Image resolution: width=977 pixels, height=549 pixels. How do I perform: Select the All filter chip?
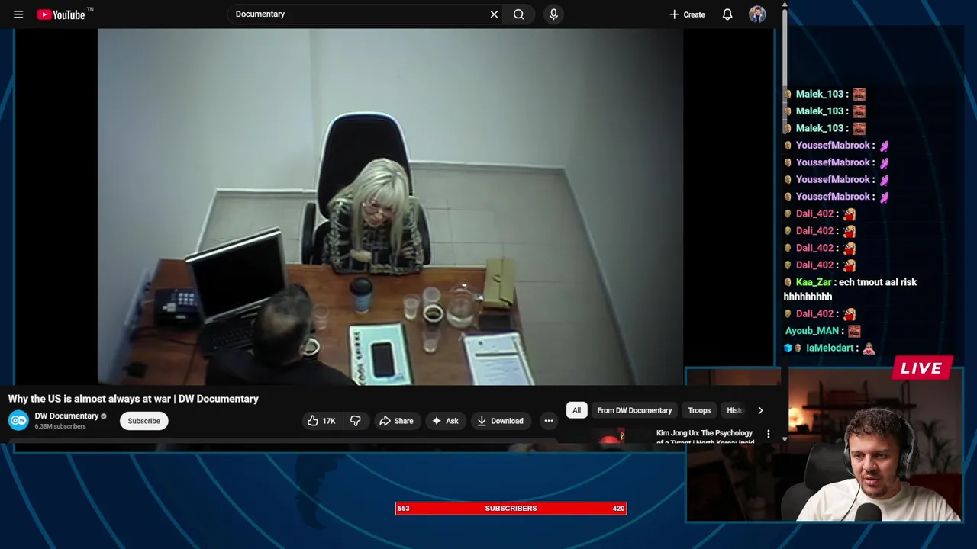576,410
